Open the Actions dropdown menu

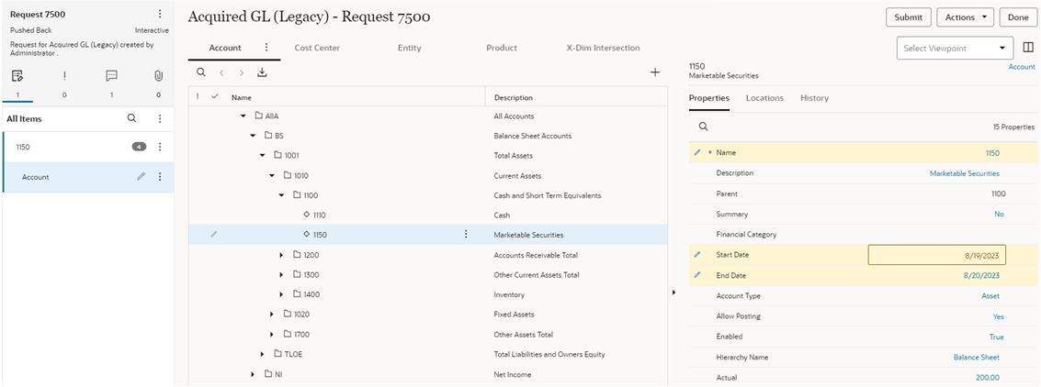[x=968, y=17]
